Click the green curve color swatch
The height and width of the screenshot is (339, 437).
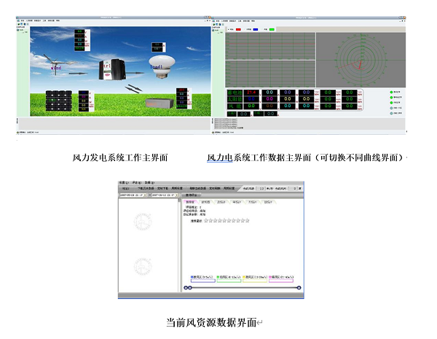270,30
